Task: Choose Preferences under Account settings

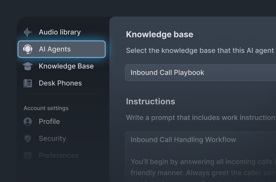Action: coord(58,155)
